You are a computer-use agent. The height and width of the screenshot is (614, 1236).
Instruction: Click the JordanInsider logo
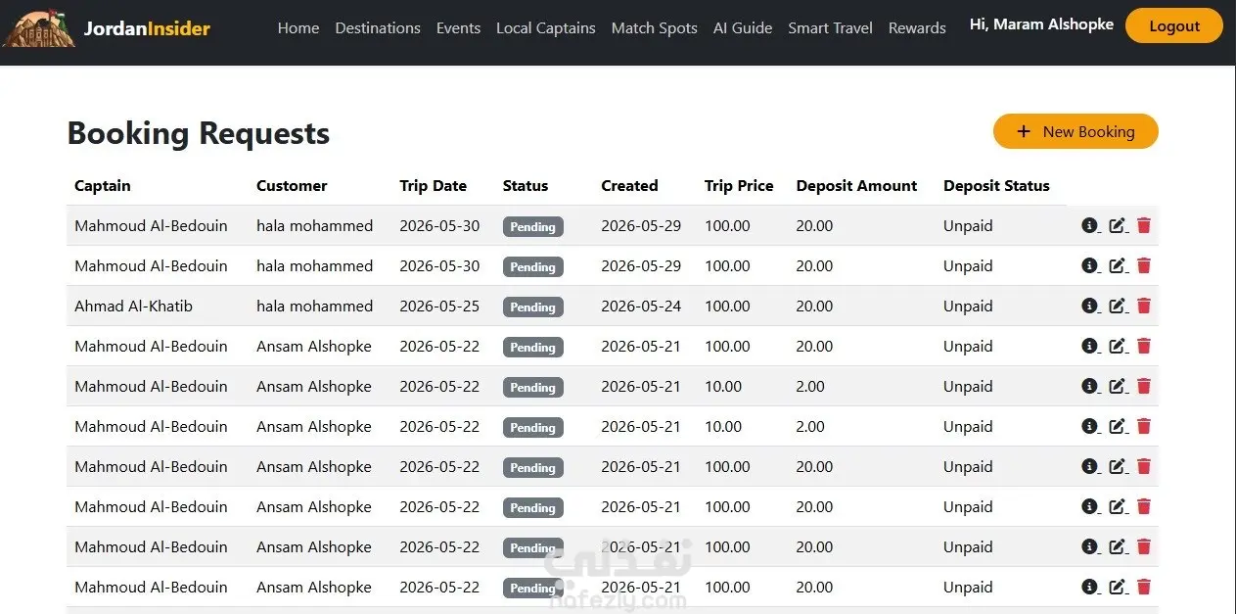coord(107,28)
